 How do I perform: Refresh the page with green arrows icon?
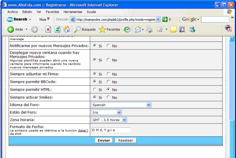pyautogui.click(x=57, y=29)
